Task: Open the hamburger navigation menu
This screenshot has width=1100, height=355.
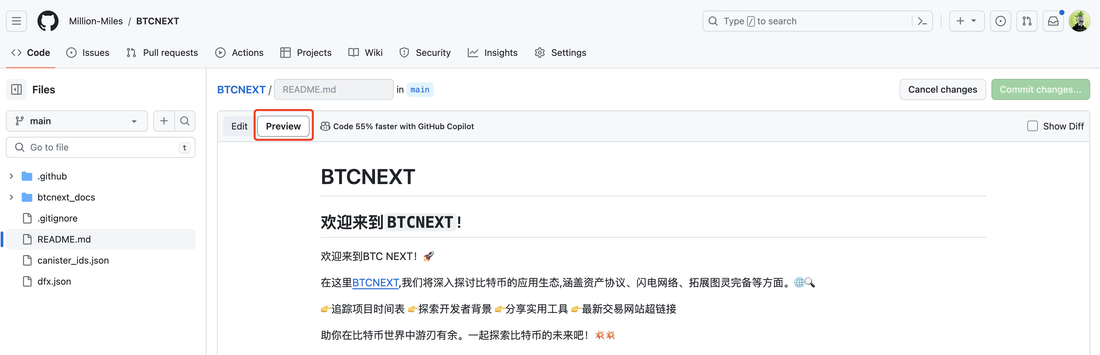Action: coord(16,21)
